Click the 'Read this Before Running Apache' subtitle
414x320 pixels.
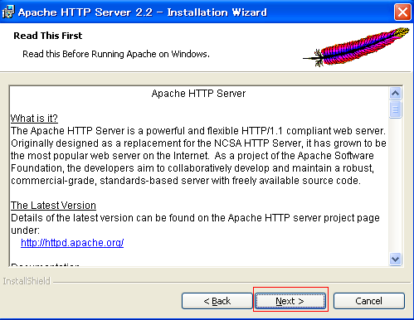pos(116,54)
